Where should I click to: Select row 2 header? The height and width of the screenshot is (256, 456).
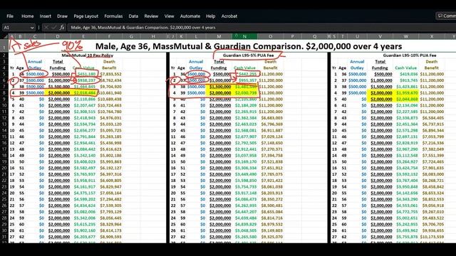[4, 55]
